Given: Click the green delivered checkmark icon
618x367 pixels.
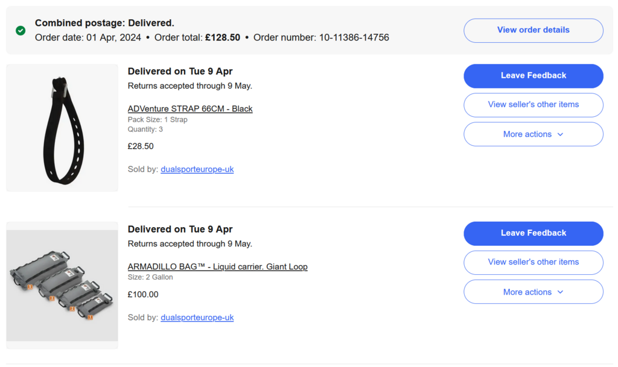Looking at the screenshot, I should 21,30.
